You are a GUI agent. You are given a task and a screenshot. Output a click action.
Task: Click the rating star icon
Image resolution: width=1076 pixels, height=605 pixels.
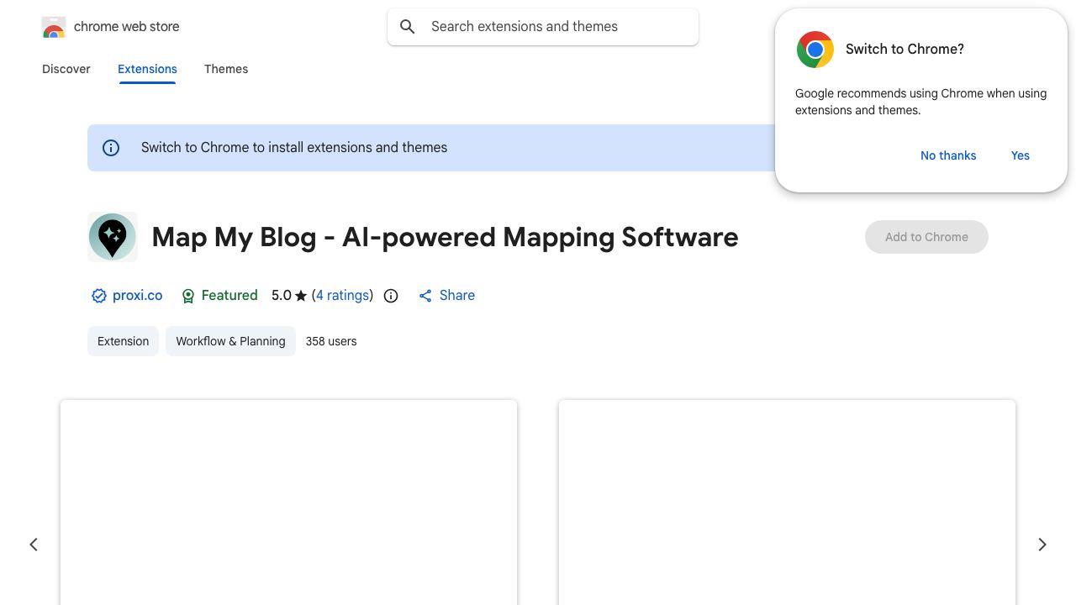click(301, 296)
